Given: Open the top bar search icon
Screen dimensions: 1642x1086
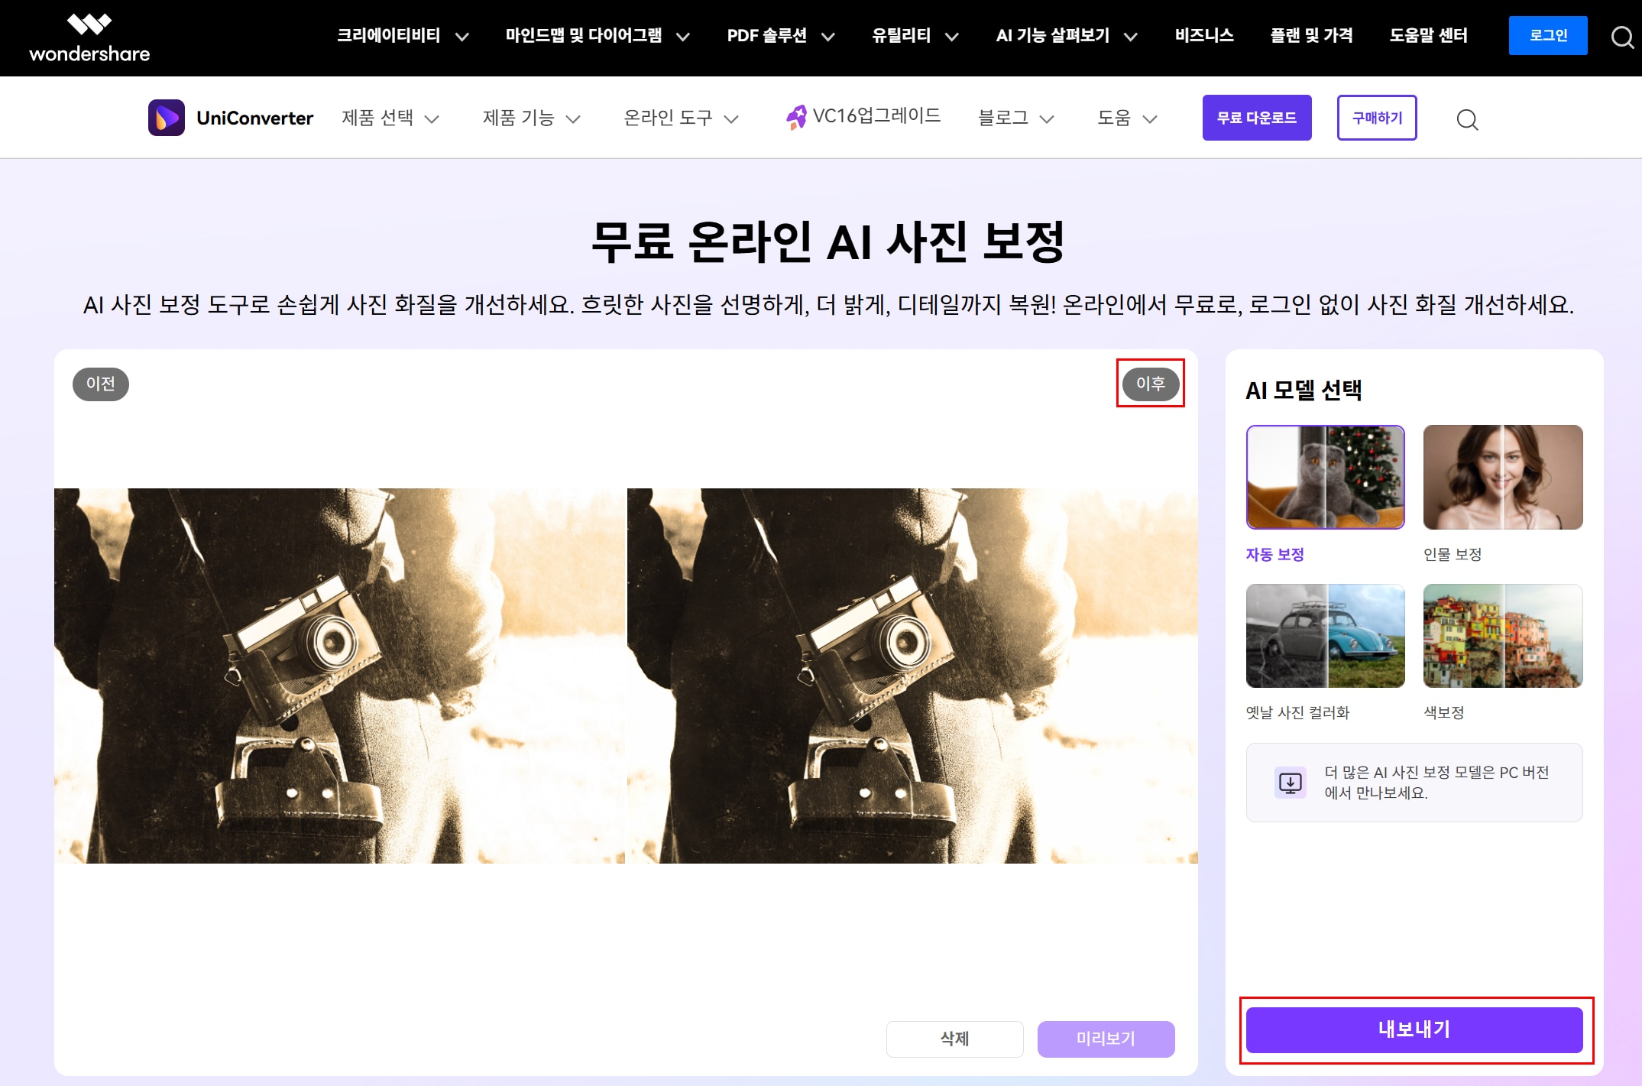Looking at the screenshot, I should click(x=1621, y=37).
